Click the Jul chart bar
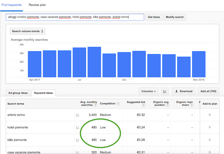The height and width of the screenshot is (154, 224). [79, 62]
